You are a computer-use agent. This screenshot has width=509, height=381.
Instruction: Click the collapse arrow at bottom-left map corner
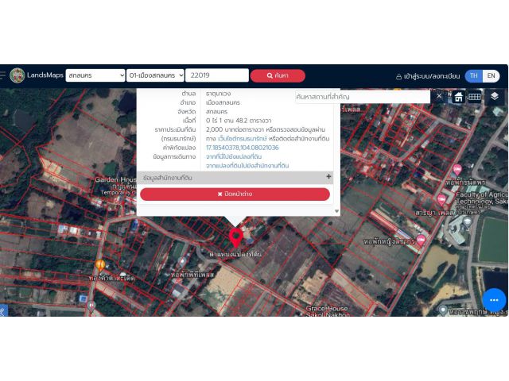3,311
